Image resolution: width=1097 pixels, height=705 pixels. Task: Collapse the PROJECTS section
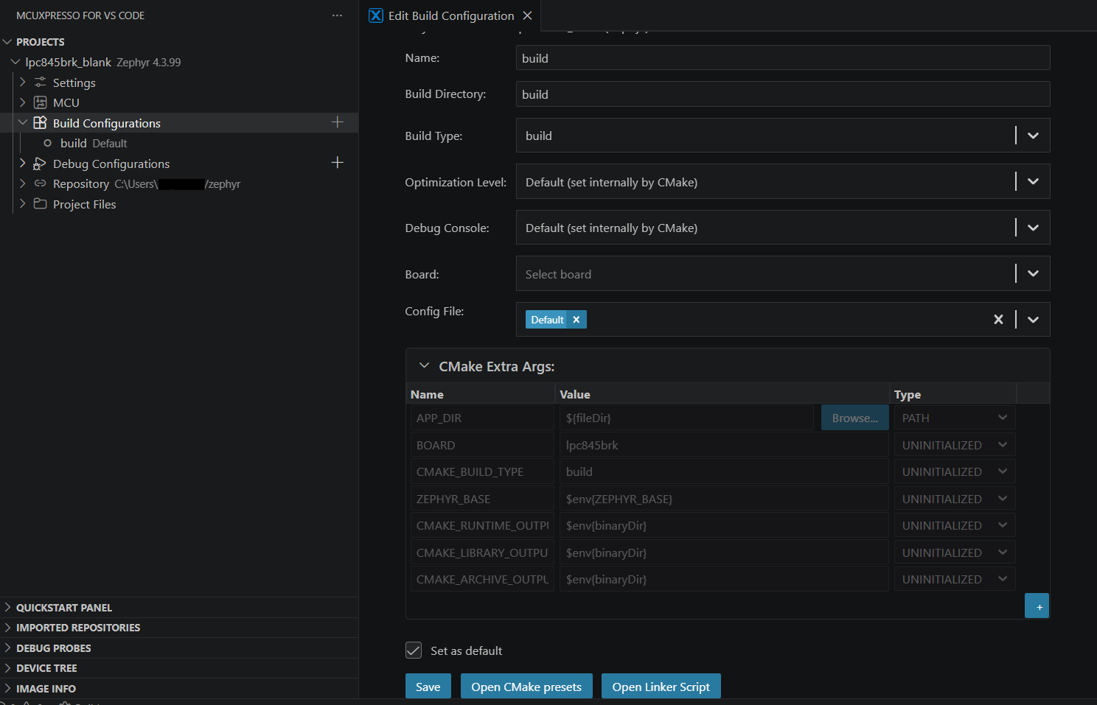coord(7,42)
